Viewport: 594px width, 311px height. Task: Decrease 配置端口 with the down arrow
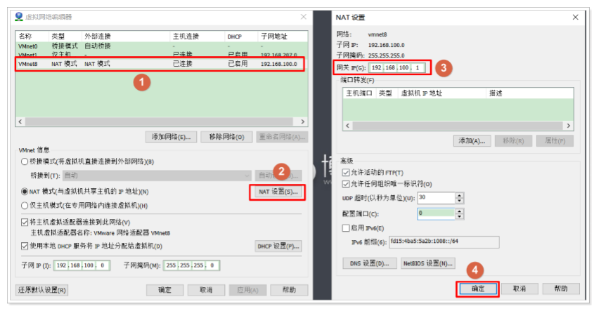pyautogui.click(x=460, y=217)
